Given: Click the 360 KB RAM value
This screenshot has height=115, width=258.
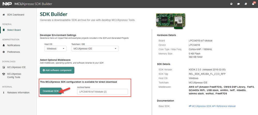Looking at the screenshot, I should pos(196,57).
